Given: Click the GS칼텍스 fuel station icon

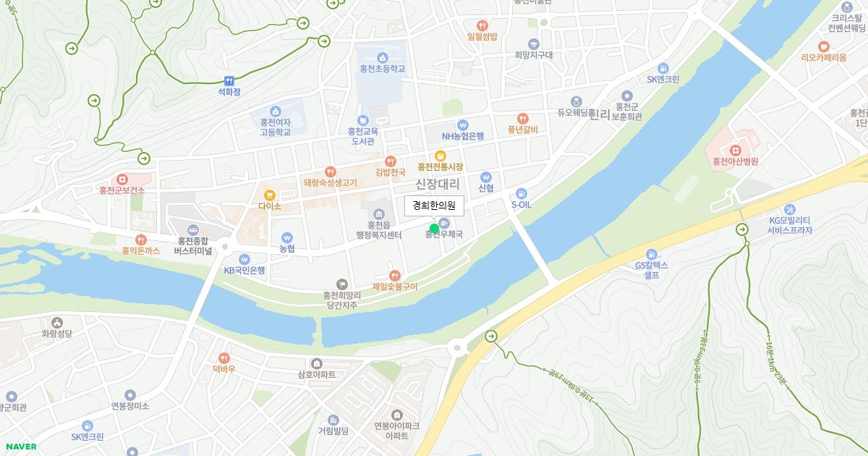Looking at the screenshot, I should [x=652, y=254].
